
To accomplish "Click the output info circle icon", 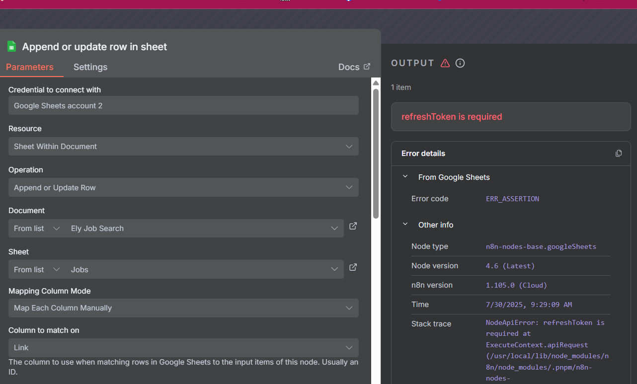I will [460, 63].
